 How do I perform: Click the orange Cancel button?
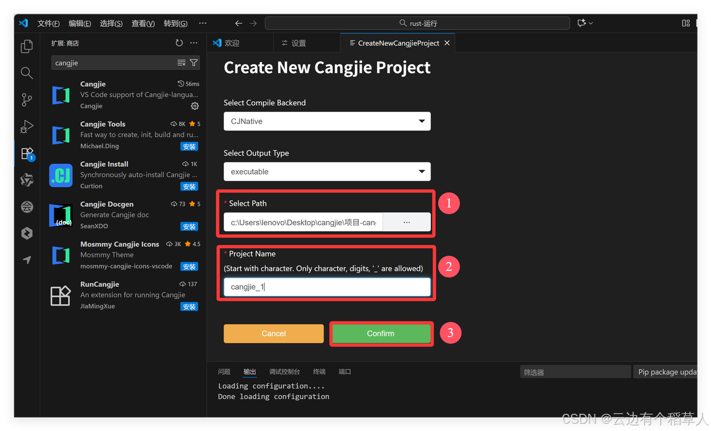273,334
